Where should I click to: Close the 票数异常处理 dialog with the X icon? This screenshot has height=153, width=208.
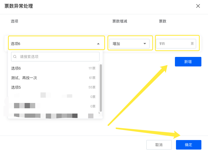coord(198,6)
